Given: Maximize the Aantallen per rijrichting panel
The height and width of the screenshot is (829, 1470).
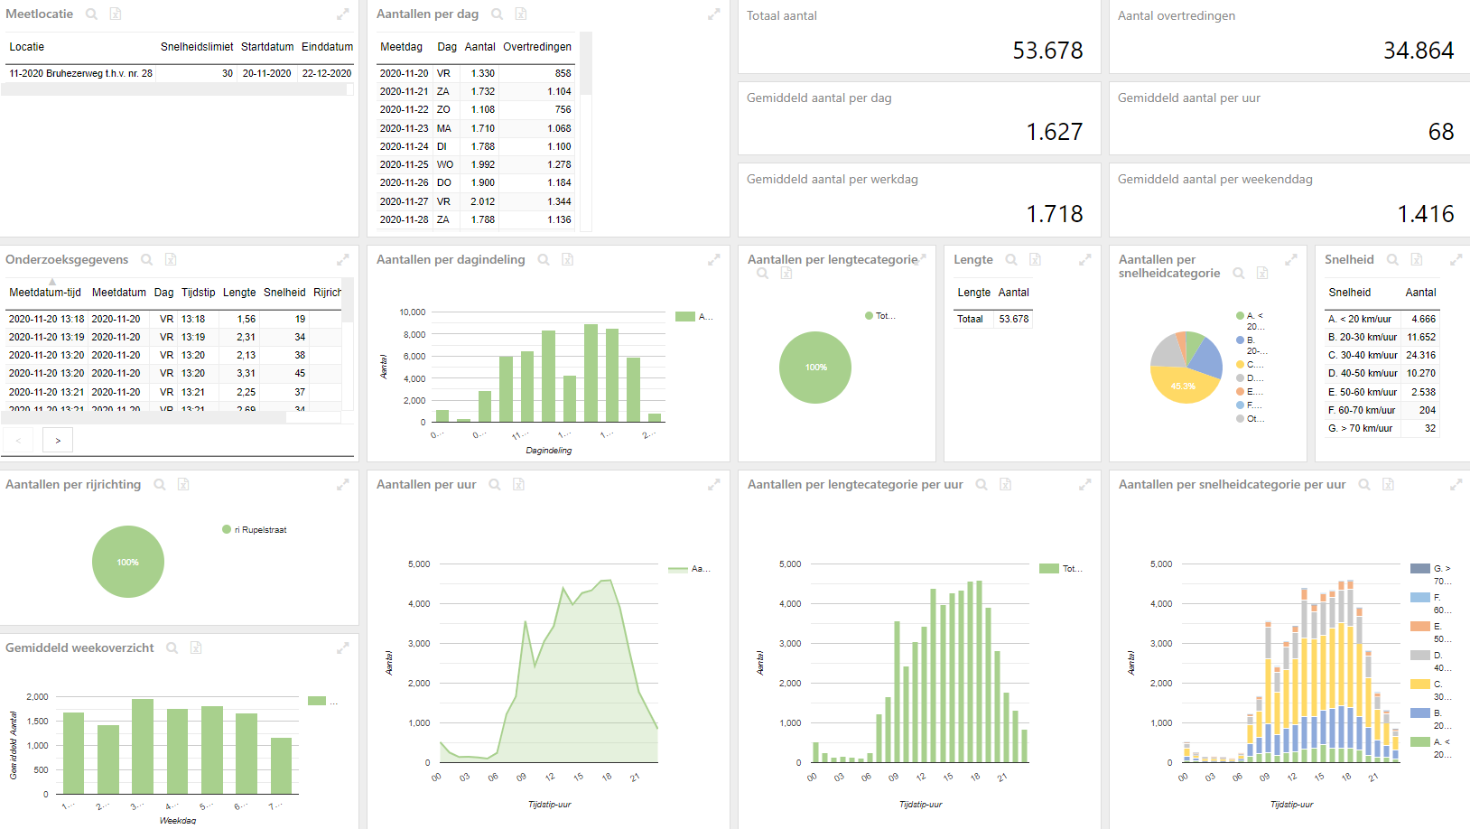Looking at the screenshot, I should tap(342, 485).
